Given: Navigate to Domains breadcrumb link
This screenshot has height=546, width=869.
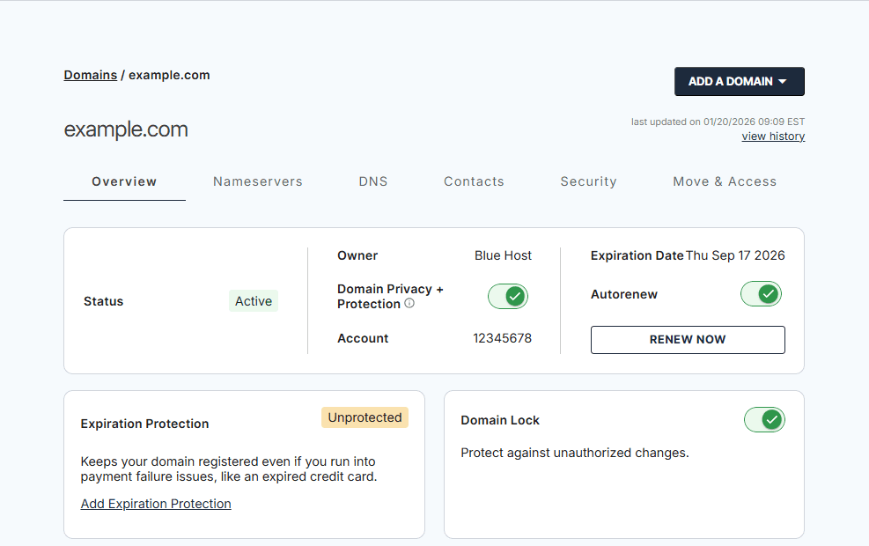Looking at the screenshot, I should pyautogui.click(x=90, y=76).
